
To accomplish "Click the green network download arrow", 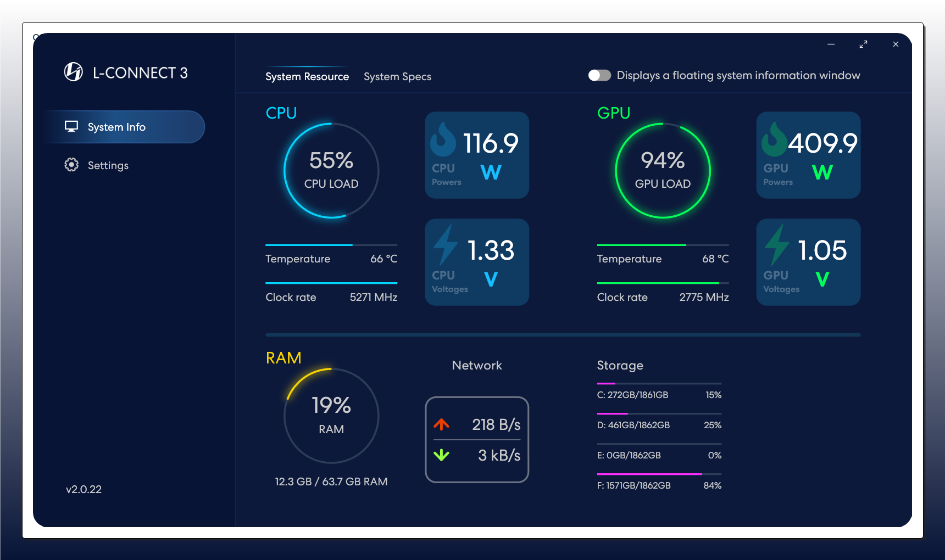I will click(x=442, y=455).
